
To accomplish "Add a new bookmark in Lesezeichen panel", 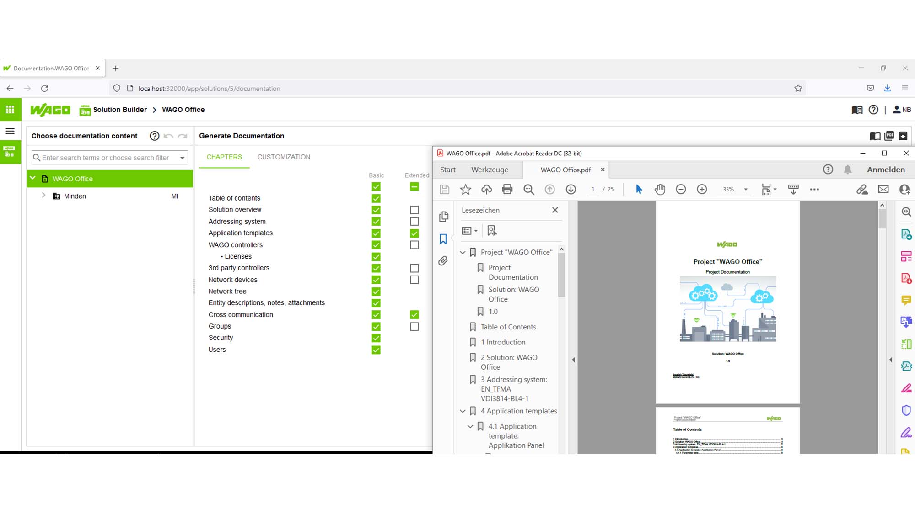I will [492, 231].
